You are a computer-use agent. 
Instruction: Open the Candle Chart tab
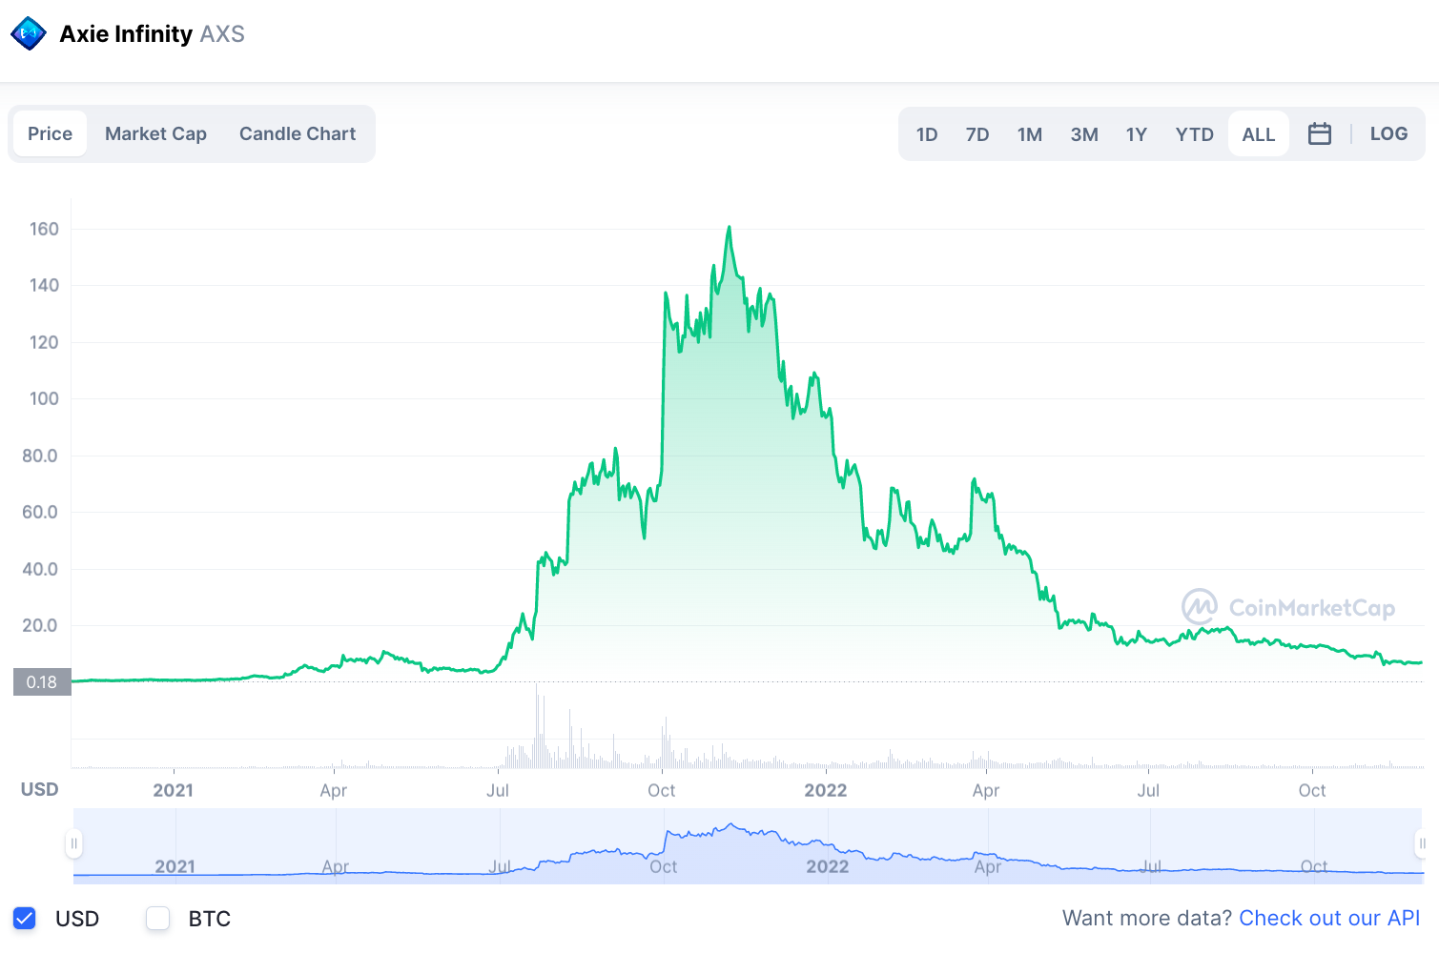[x=298, y=133]
